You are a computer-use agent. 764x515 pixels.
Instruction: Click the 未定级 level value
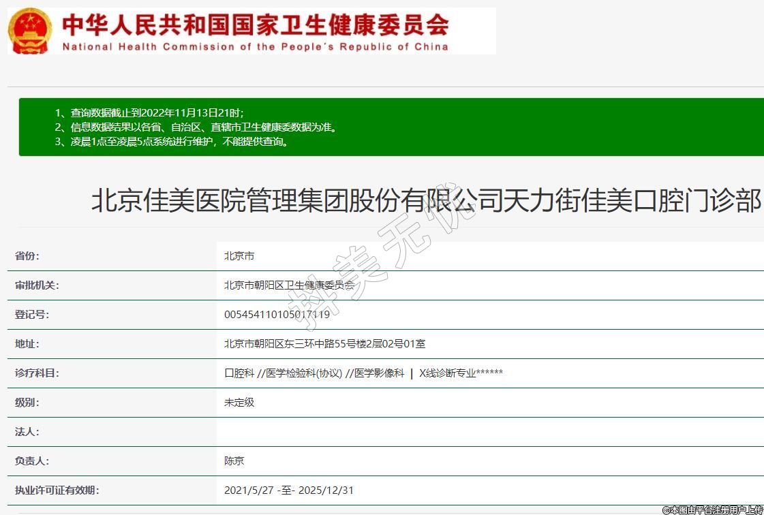pos(239,403)
